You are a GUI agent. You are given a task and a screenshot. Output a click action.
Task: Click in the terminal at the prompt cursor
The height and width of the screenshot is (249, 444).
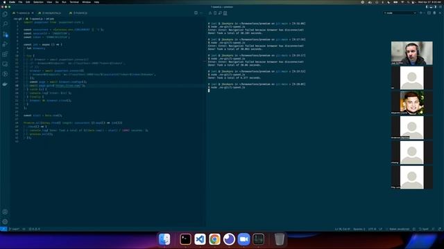click(x=209, y=91)
